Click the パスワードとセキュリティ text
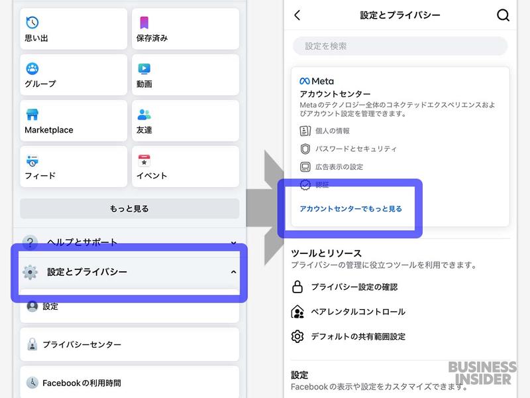This screenshot has width=530, height=398. (356, 149)
